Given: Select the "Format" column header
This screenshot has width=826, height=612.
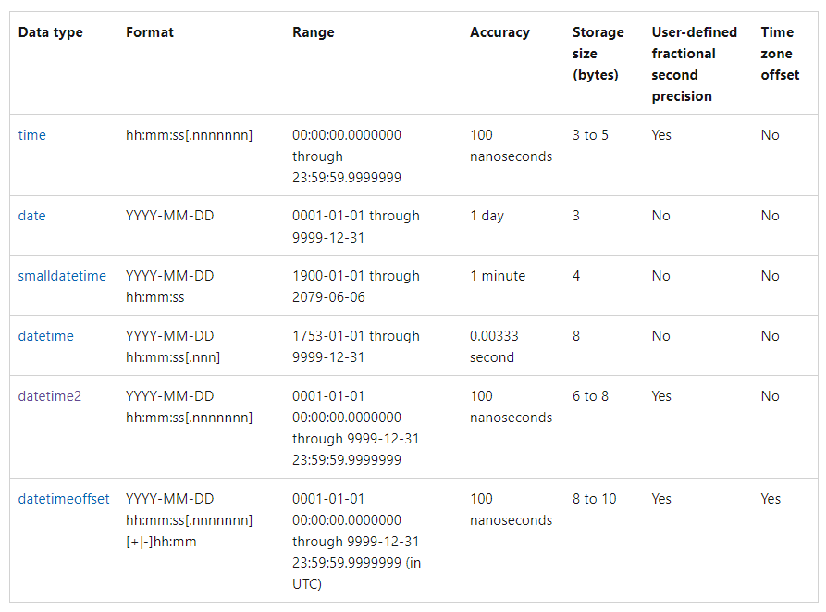Looking at the screenshot, I should coord(150,32).
